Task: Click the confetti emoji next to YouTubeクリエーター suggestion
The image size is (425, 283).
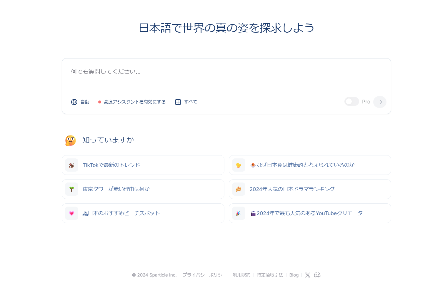Action: (x=239, y=213)
